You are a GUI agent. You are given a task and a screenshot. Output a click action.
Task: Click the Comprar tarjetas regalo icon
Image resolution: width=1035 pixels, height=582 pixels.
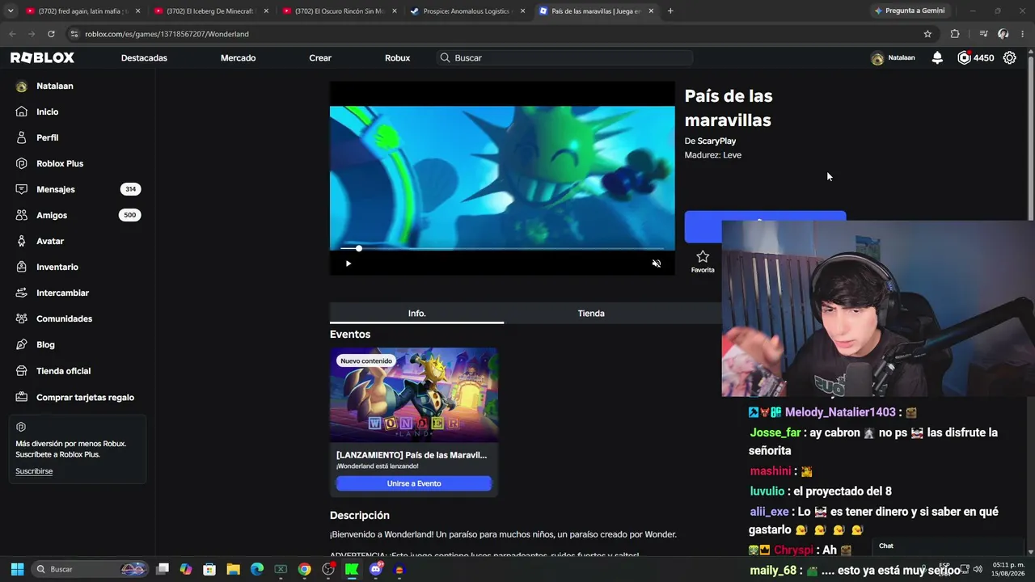[22, 397]
